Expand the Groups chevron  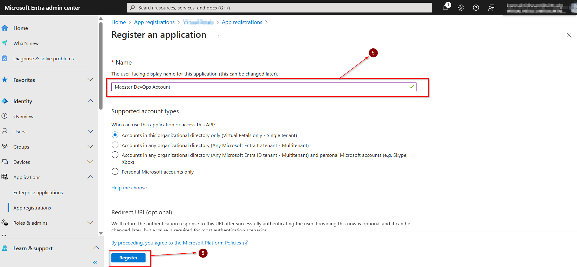pos(90,146)
